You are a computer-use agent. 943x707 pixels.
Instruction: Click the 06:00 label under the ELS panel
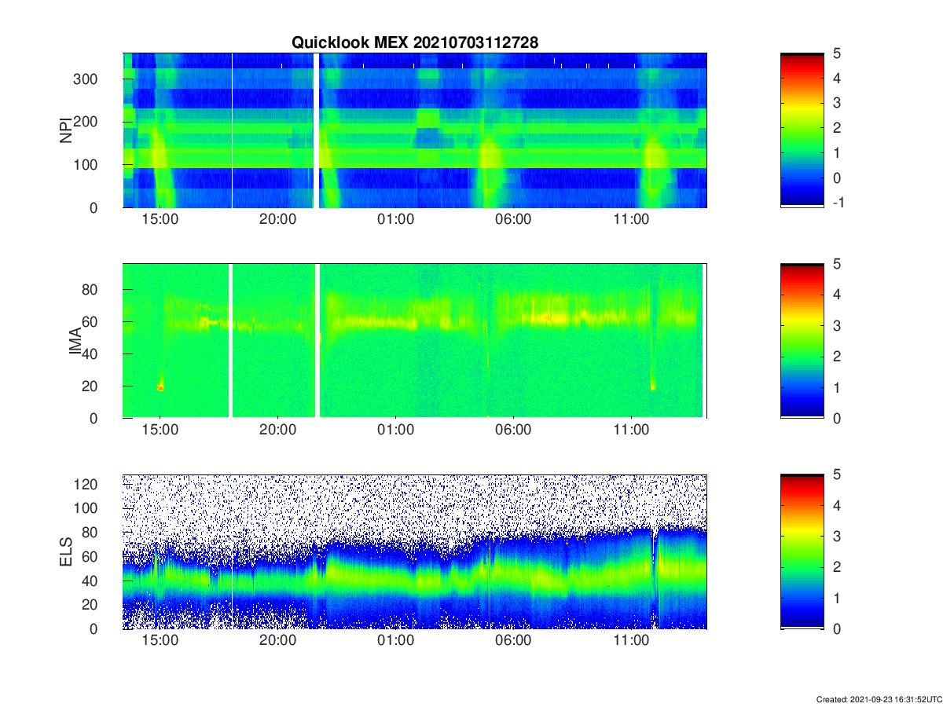click(x=513, y=642)
